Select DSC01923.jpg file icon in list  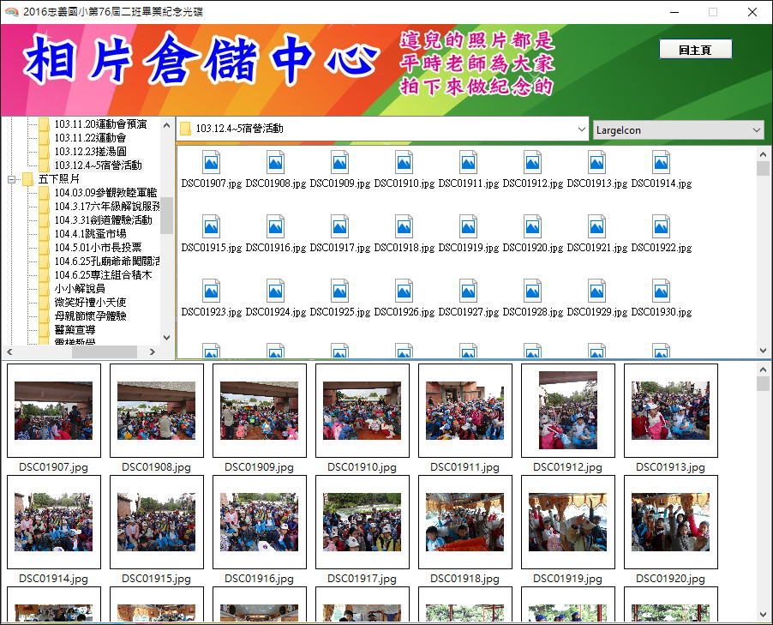tap(212, 291)
